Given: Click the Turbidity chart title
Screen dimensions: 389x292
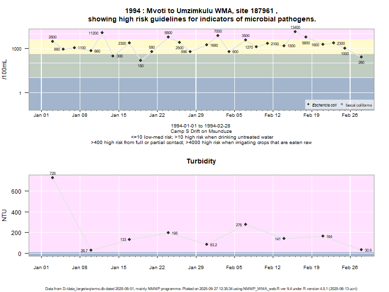Looking at the screenshot, I should click(x=201, y=161).
